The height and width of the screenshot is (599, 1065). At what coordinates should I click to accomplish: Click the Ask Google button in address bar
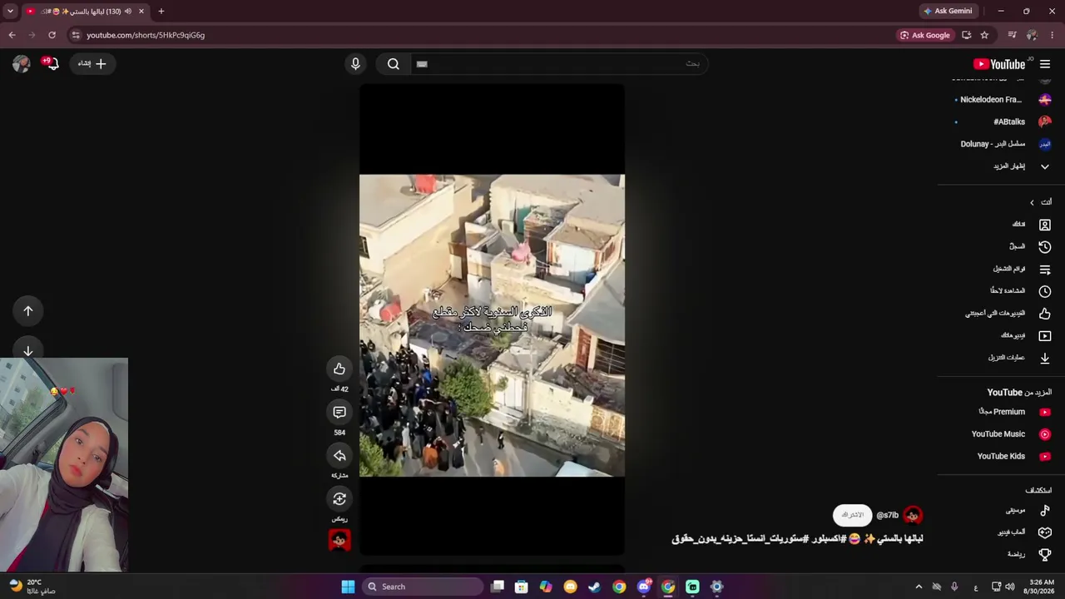click(x=924, y=35)
